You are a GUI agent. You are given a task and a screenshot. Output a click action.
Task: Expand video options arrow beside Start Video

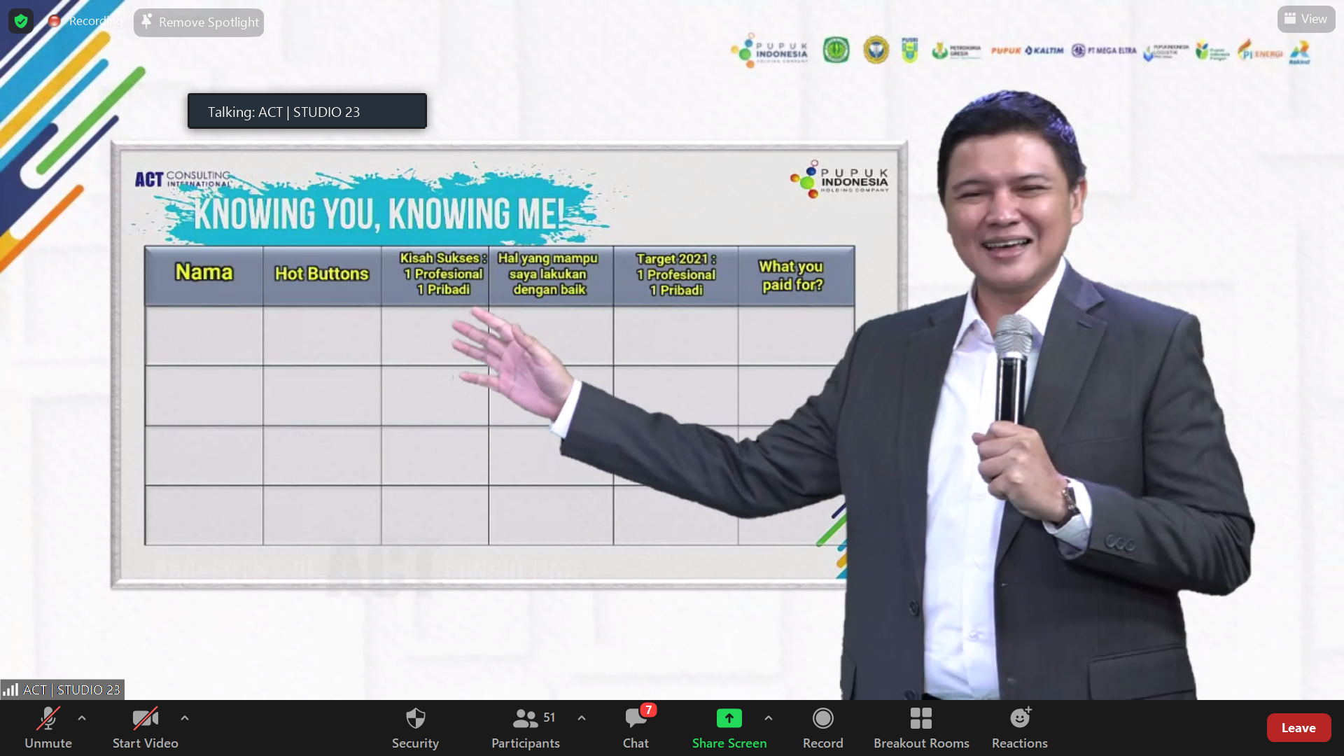pyautogui.click(x=185, y=718)
